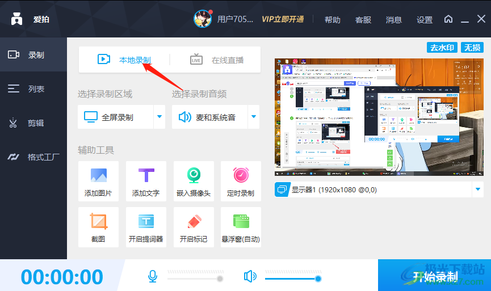The height and width of the screenshot is (291, 491).
Task: Open the 设置 settings menu
Action: click(424, 20)
